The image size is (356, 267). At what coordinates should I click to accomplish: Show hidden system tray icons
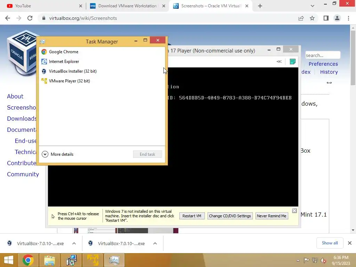pyautogui.click(x=298, y=260)
